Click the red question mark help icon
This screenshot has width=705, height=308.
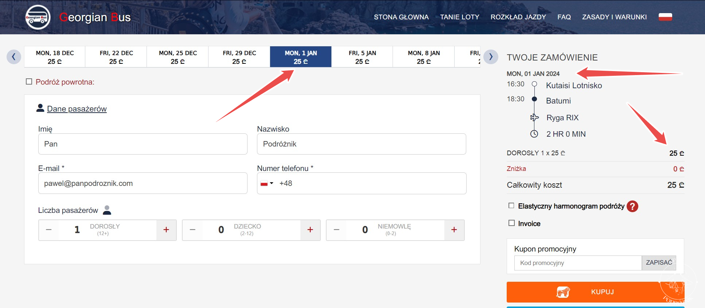tap(632, 206)
